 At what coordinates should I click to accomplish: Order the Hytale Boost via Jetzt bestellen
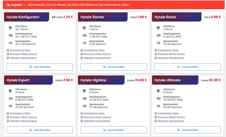[188, 67]
